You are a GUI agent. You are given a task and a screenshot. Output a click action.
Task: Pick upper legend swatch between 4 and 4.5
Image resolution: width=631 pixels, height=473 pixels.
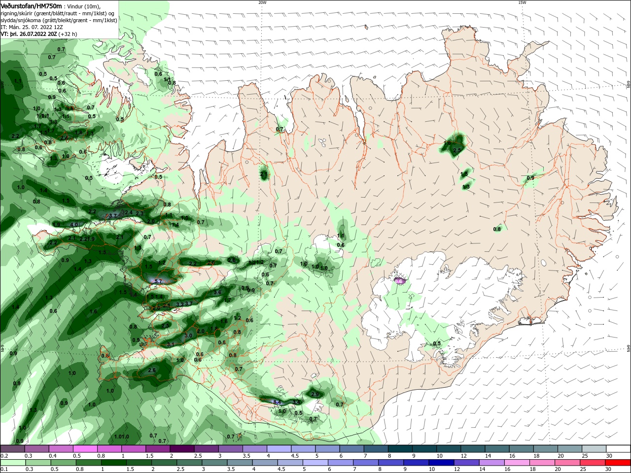click(279, 449)
